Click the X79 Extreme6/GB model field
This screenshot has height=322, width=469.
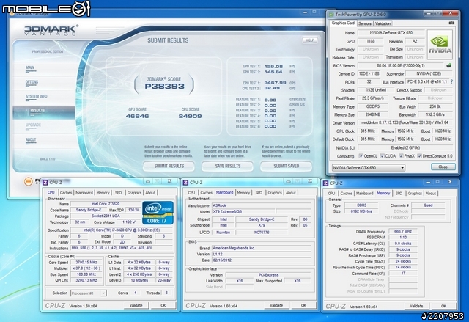[243, 211]
